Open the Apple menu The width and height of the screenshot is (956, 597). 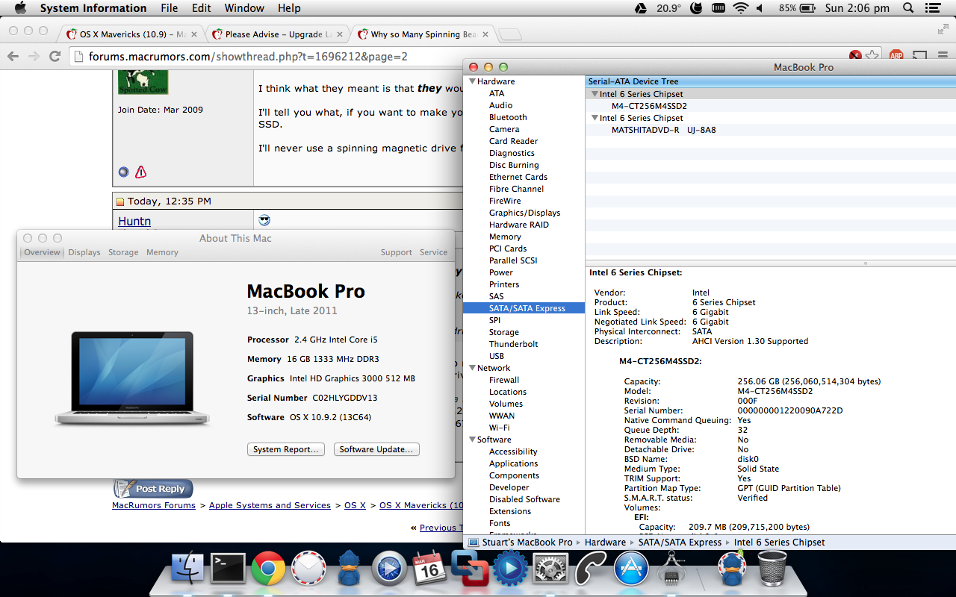(20, 8)
